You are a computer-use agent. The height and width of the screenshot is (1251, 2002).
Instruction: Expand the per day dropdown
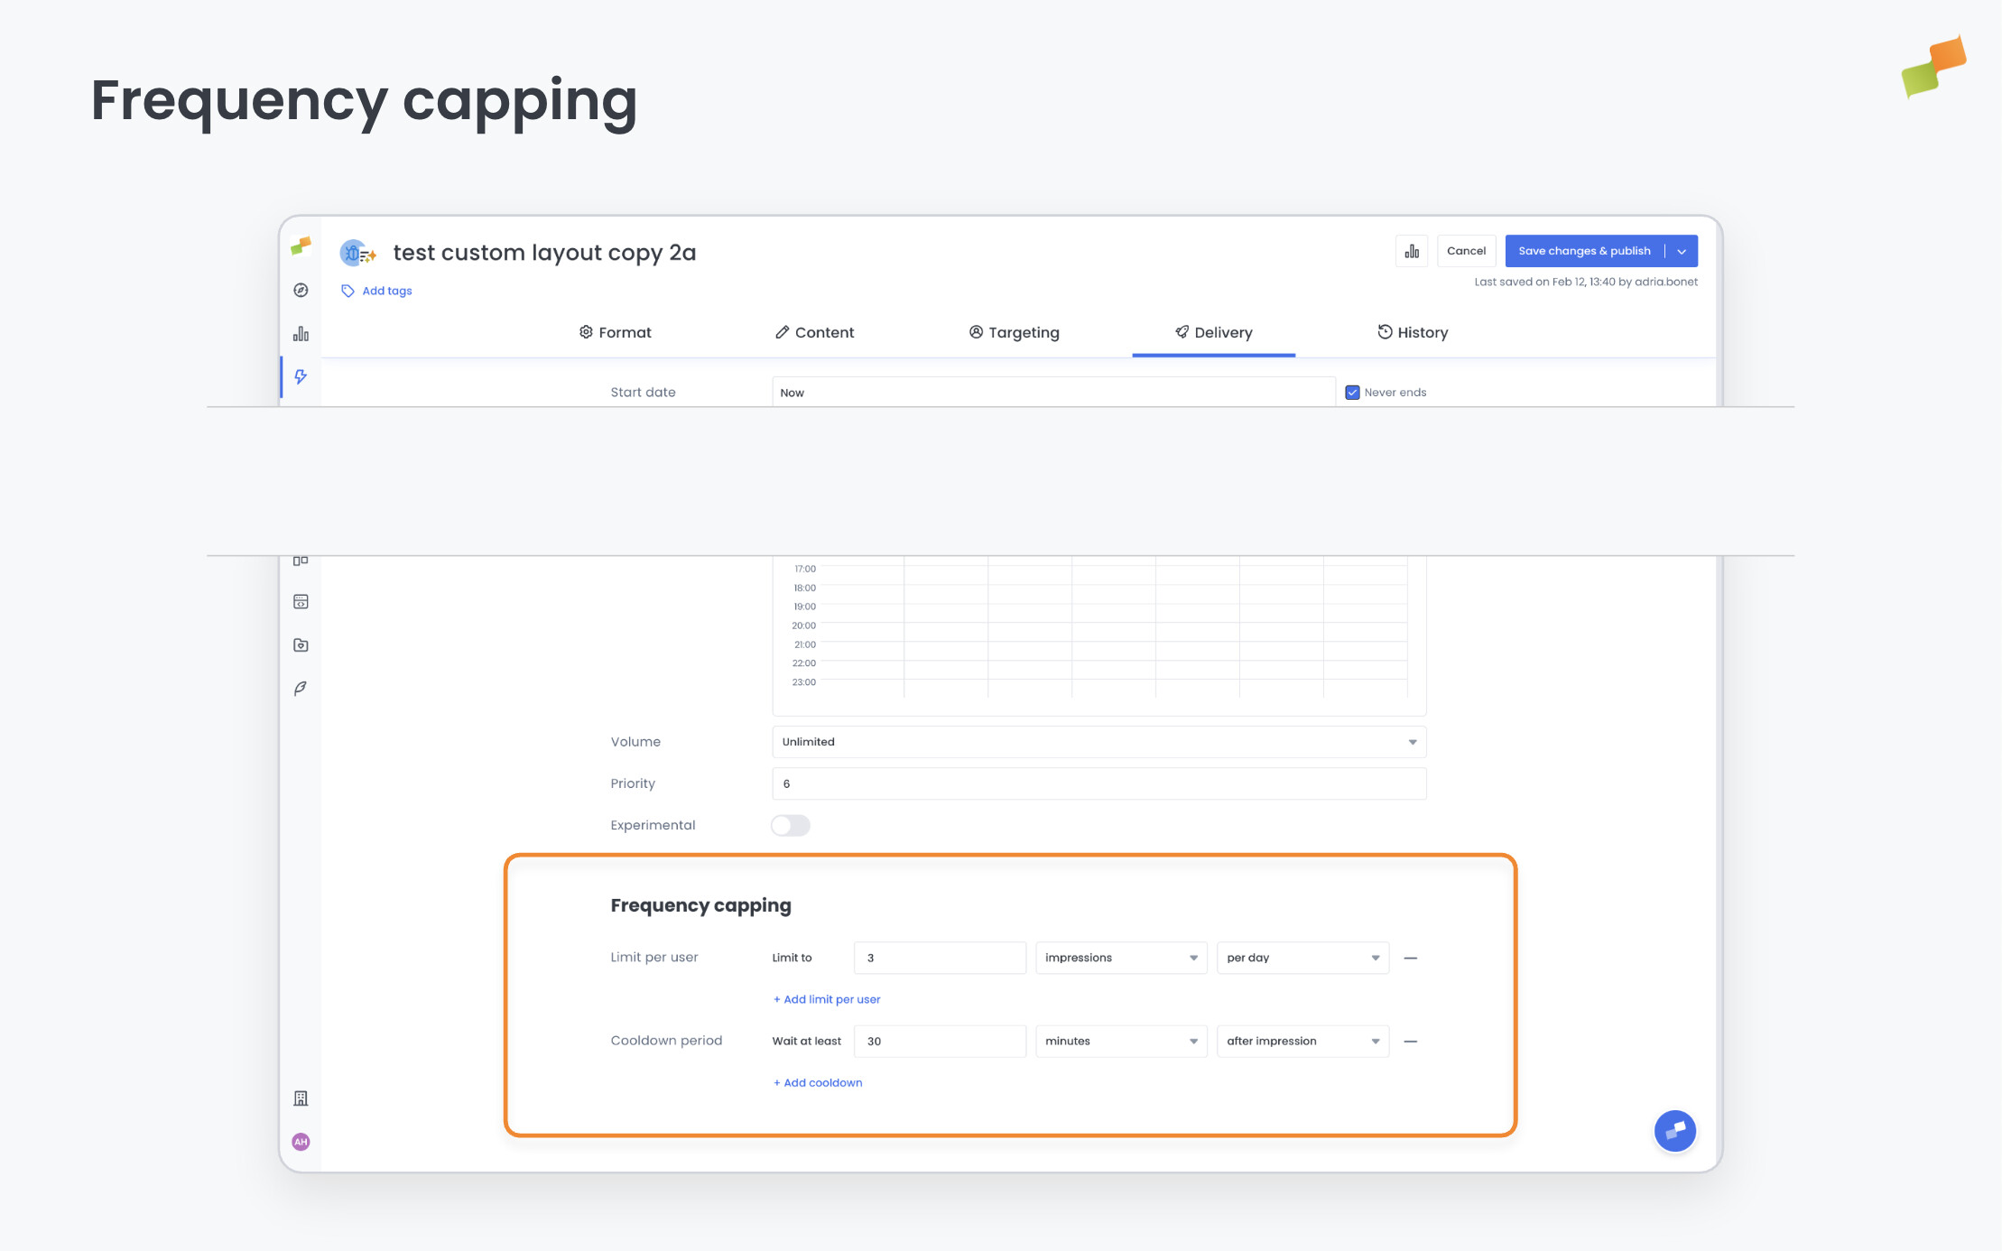tap(1302, 958)
